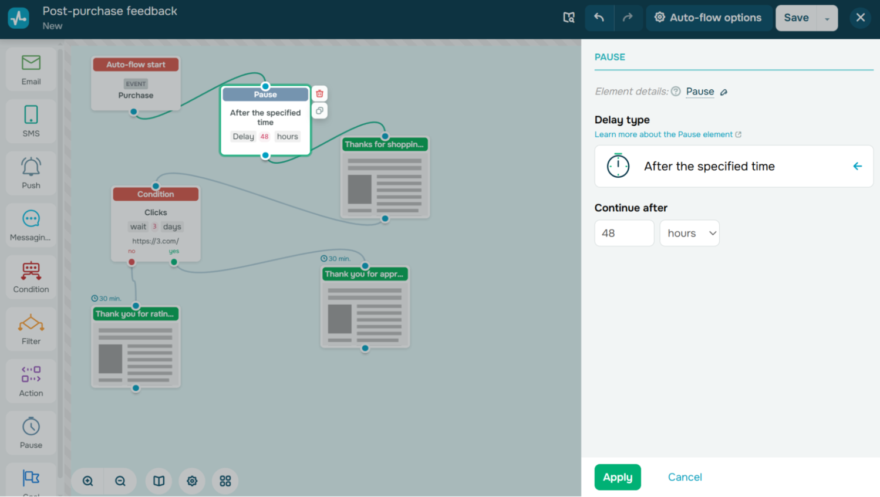Image resolution: width=880 pixels, height=497 pixels.
Task: Select the Goal flag element in the sidebar
Action: pos(31,480)
